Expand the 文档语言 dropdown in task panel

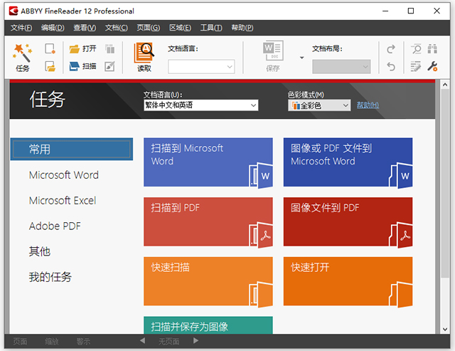pos(253,105)
